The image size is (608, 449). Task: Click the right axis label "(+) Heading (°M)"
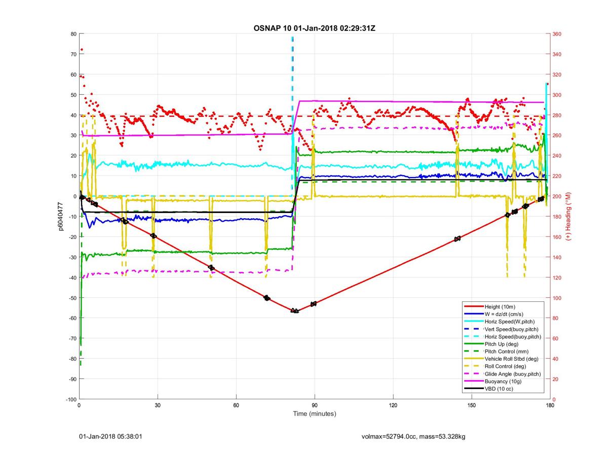[568, 216]
